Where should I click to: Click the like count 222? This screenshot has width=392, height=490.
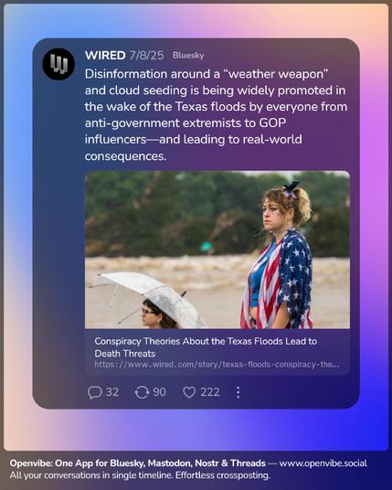pyautogui.click(x=210, y=392)
